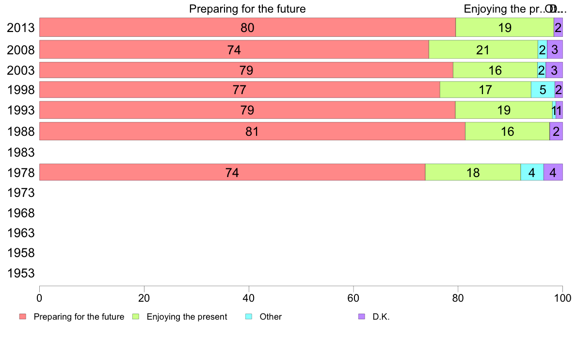
Task: Click the Enjoying the present legend text
Action: [x=187, y=317]
